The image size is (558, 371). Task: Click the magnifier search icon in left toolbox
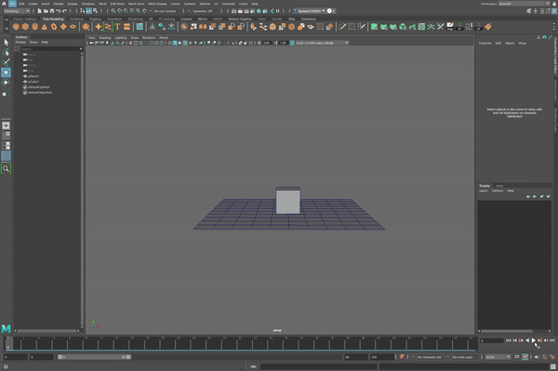7,168
